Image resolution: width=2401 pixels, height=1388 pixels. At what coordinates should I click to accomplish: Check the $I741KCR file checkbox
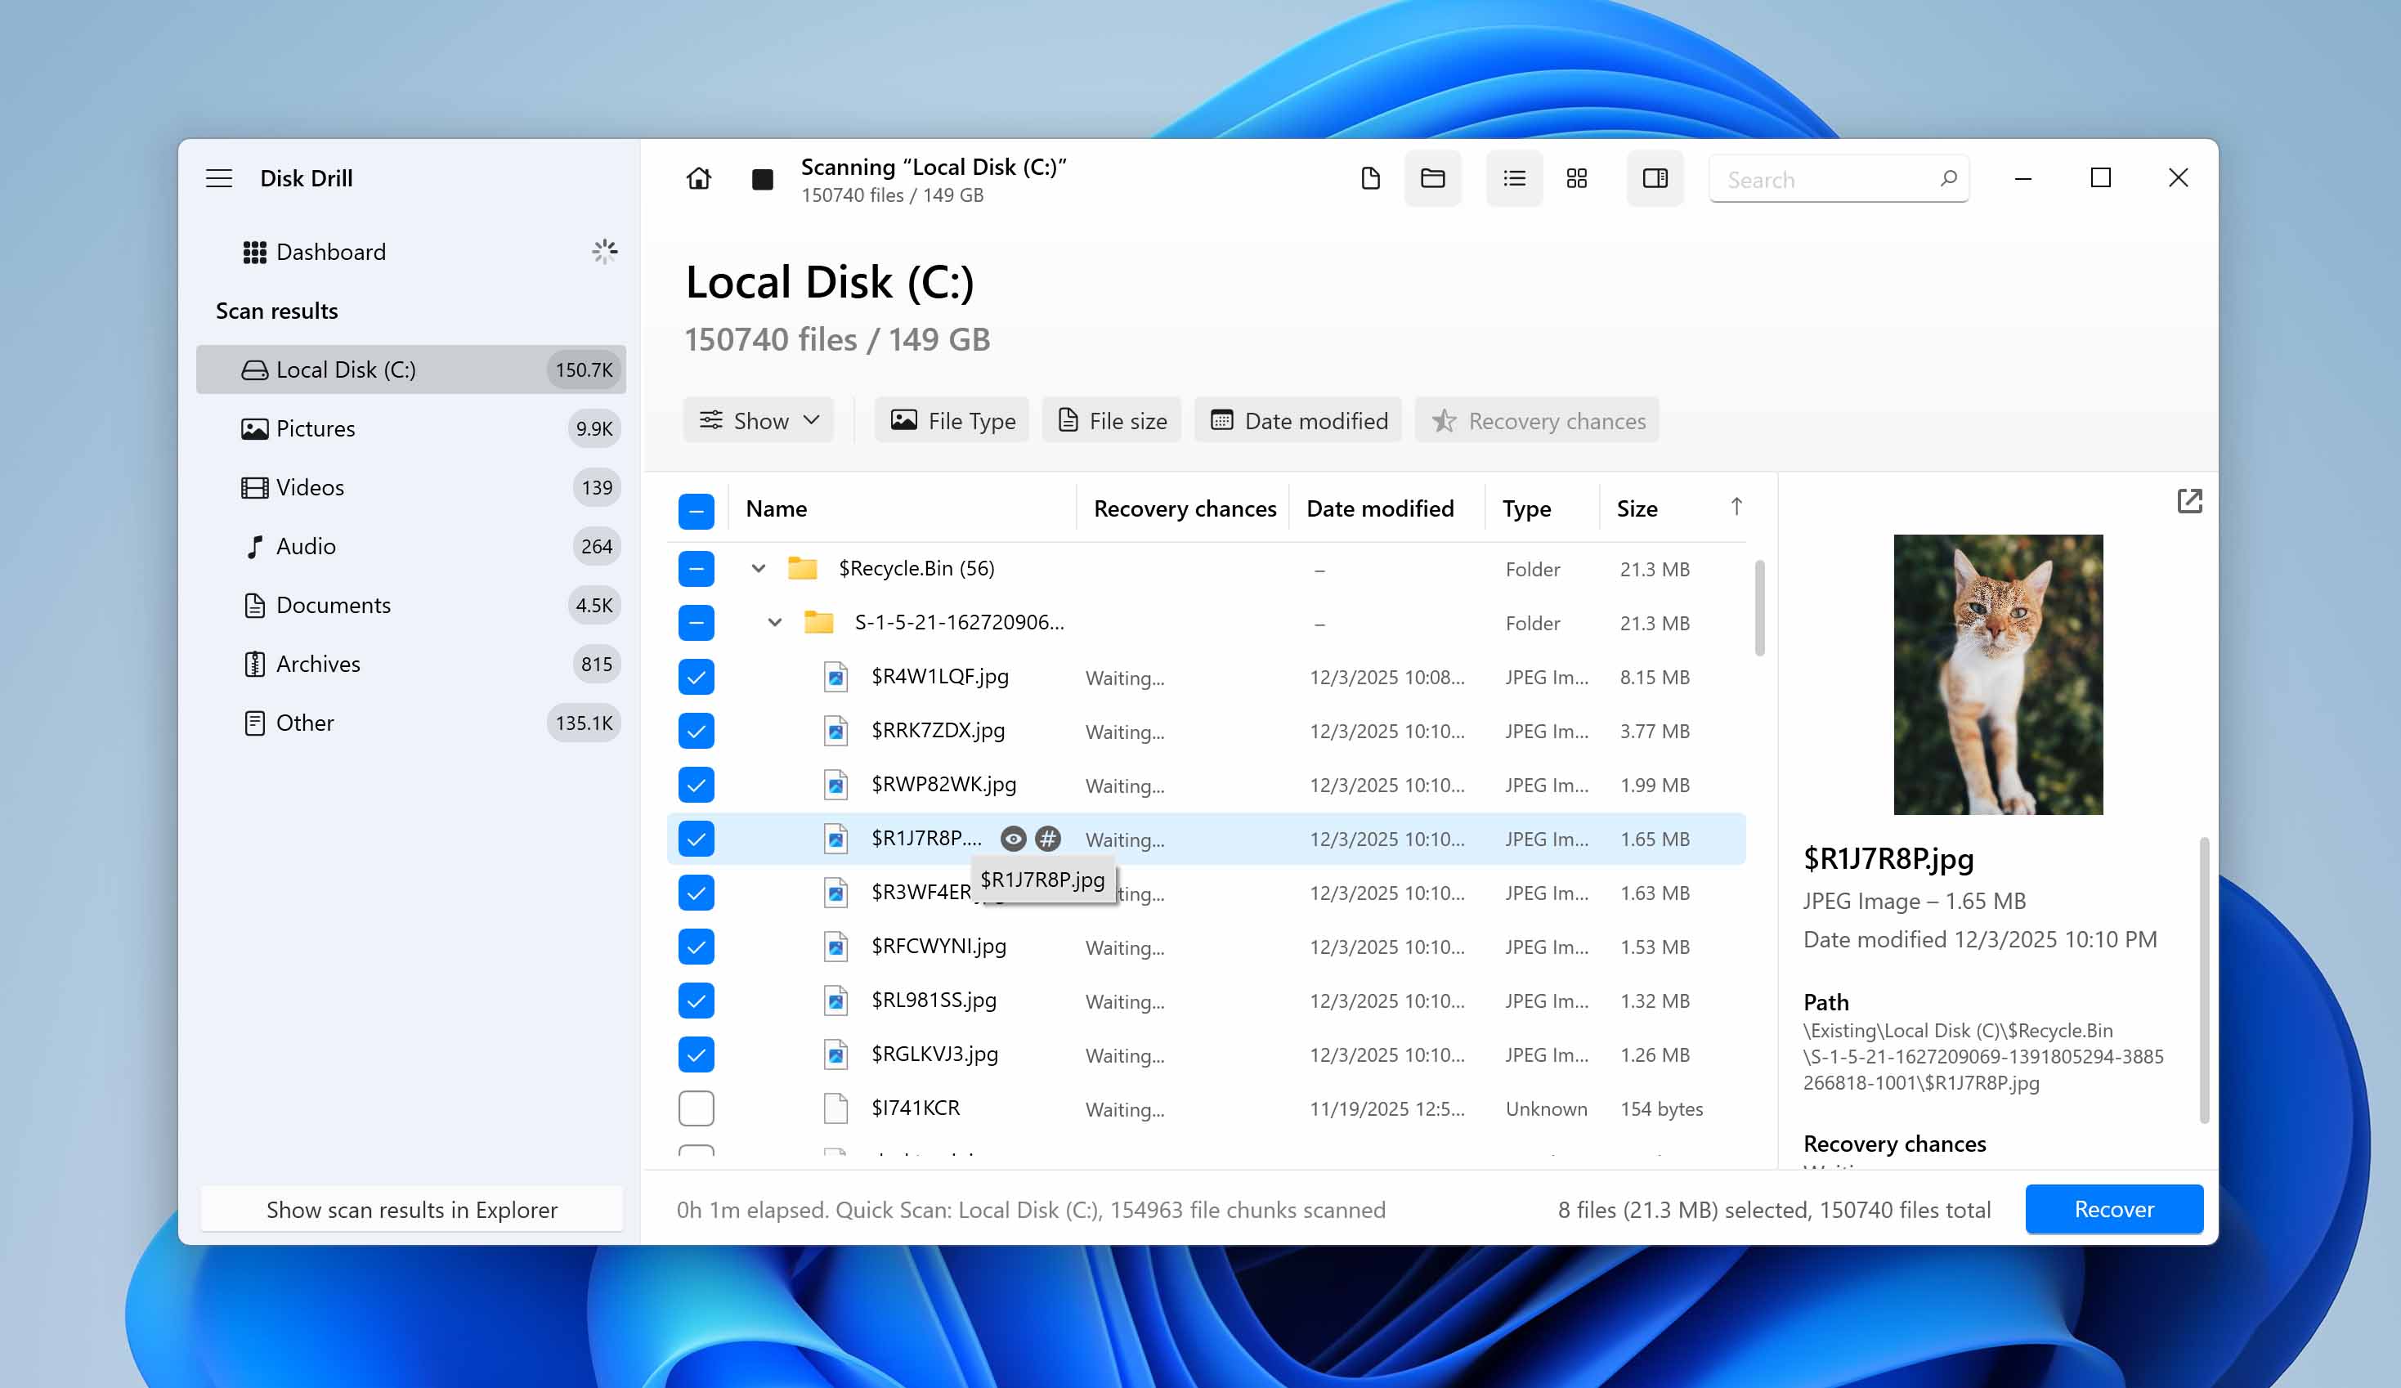tap(697, 1108)
